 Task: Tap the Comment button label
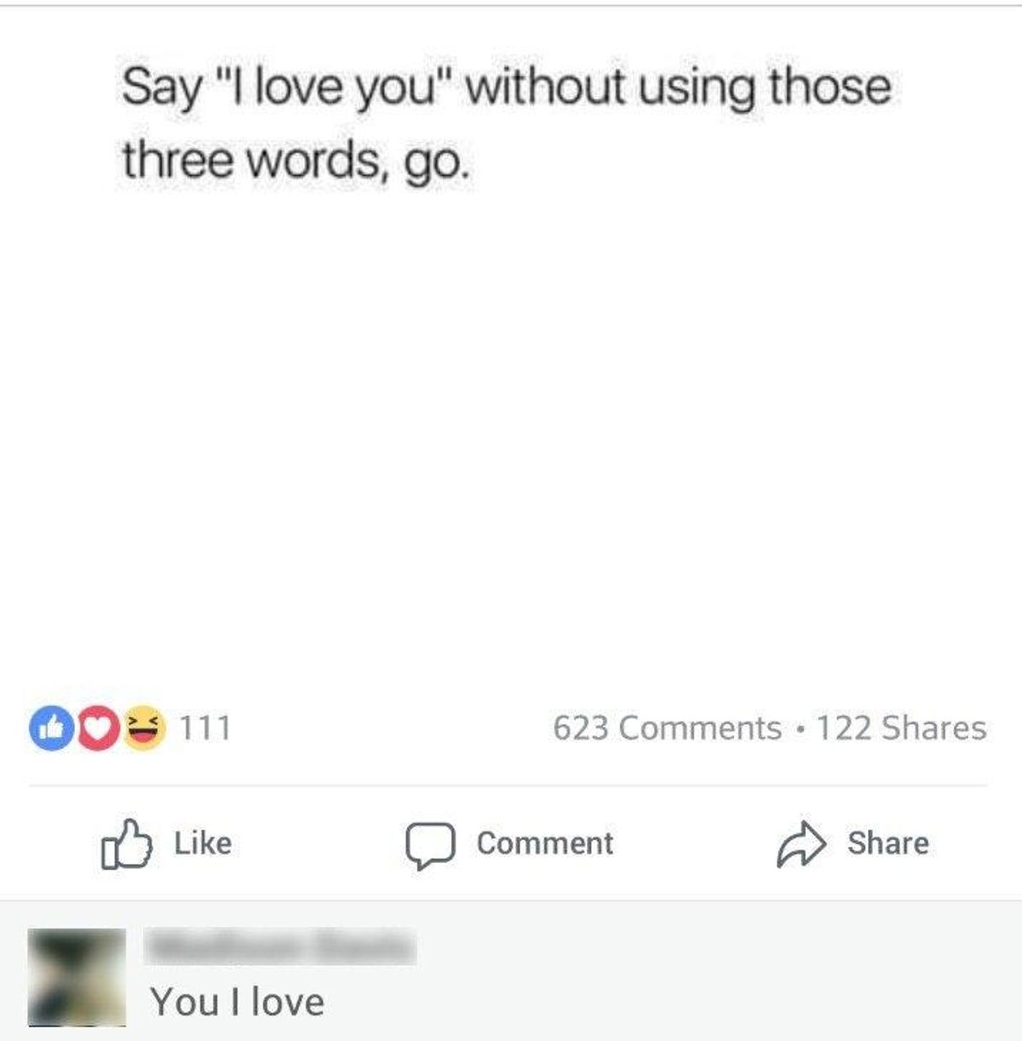click(x=544, y=843)
